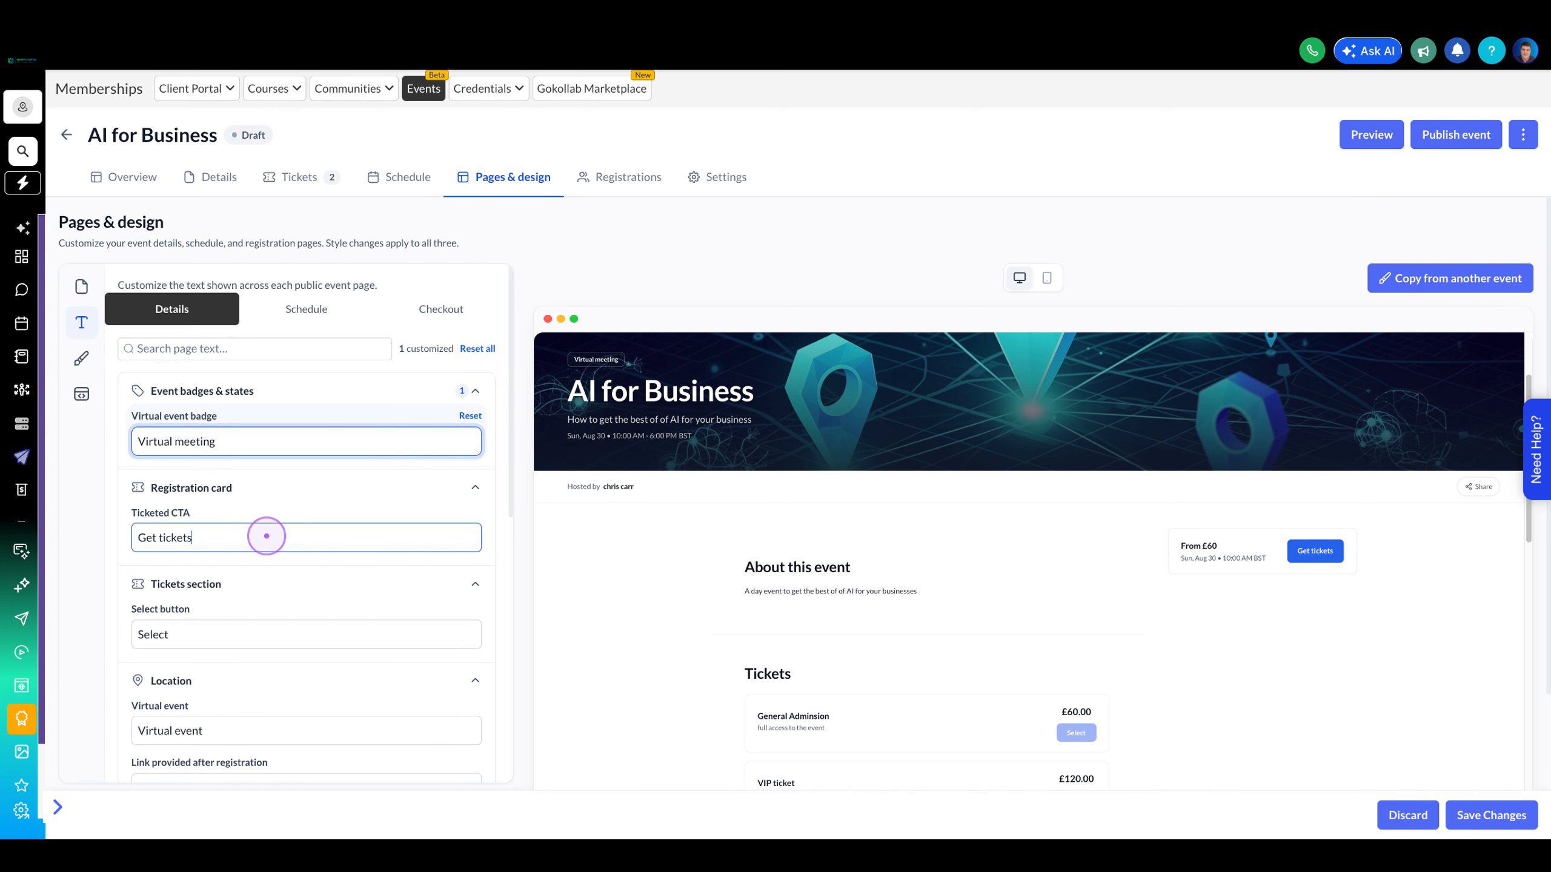Click the Reset all link
Viewport: 1551px width, 872px height.
[x=477, y=349]
